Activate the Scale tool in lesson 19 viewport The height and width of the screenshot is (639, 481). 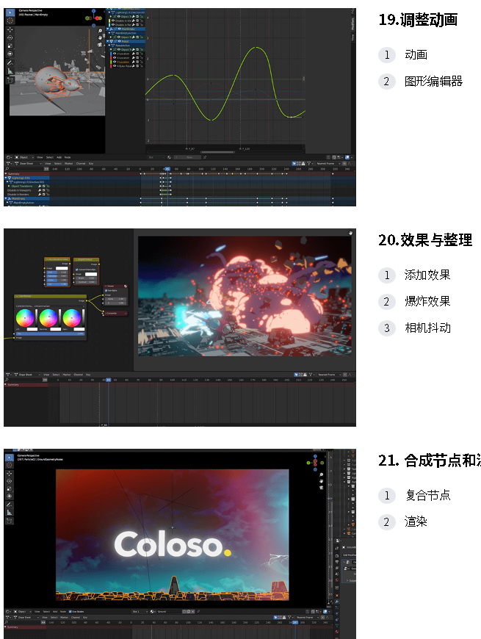click(10, 46)
